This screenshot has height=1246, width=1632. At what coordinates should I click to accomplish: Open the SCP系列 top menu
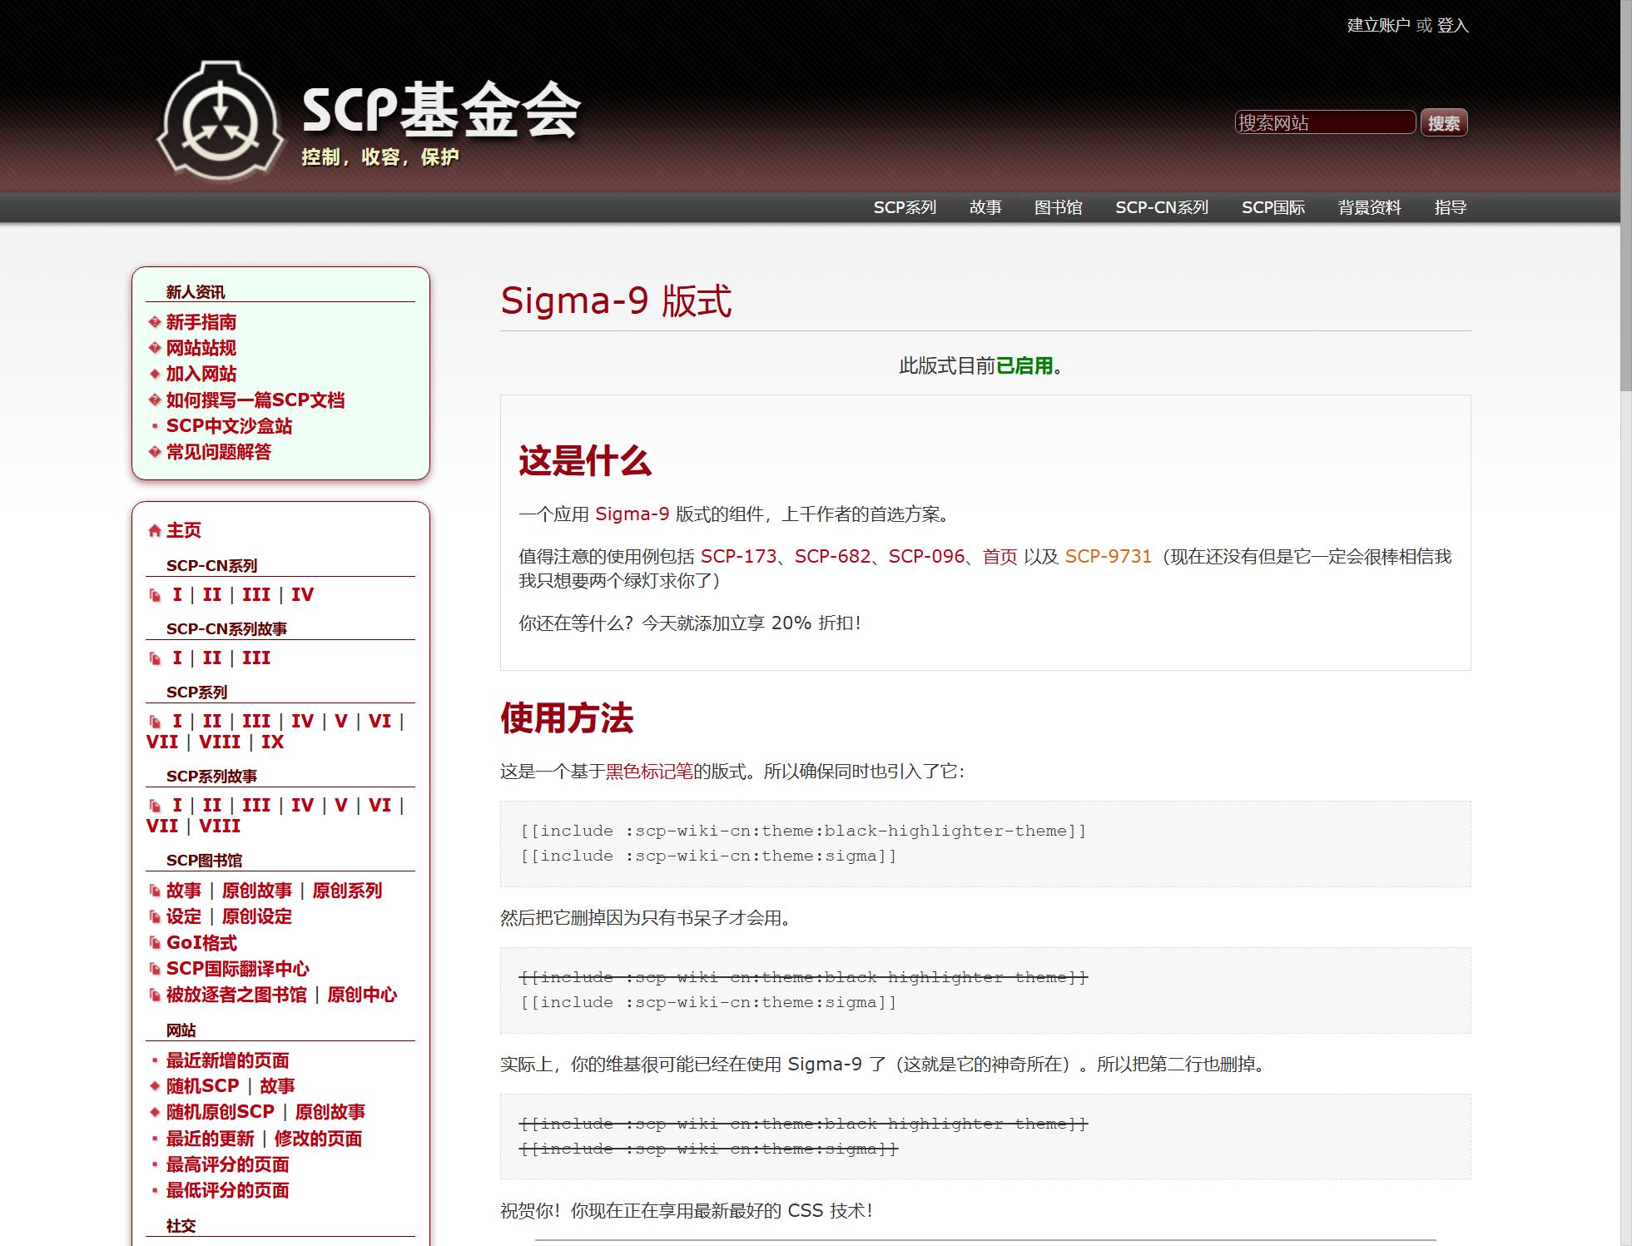click(905, 207)
